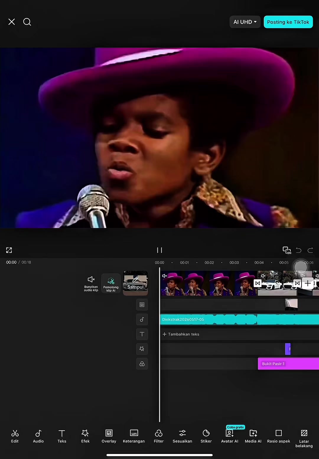Expand the preview to fullscreen

(9, 250)
